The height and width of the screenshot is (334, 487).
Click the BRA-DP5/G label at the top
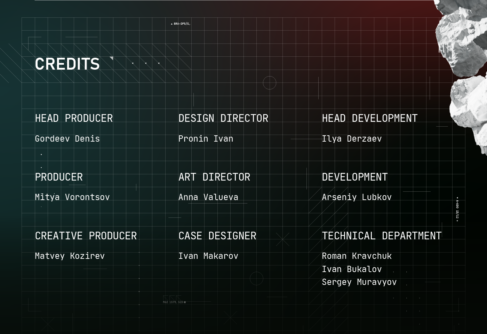pyautogui.click(x=181, y=24)
